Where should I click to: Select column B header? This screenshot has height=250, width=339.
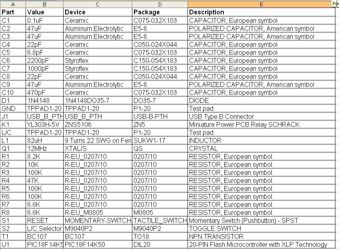(x=44, y=4)
